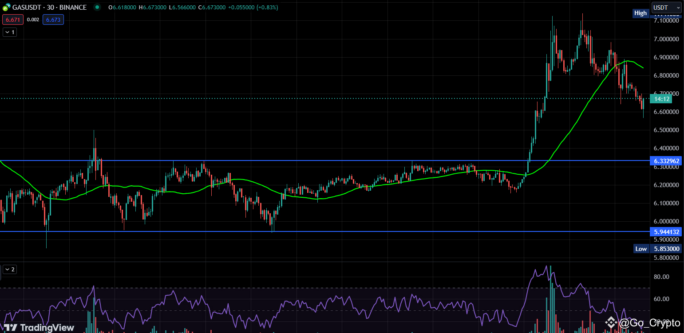Click the 6.100000 price axis tick

(666, 203)
